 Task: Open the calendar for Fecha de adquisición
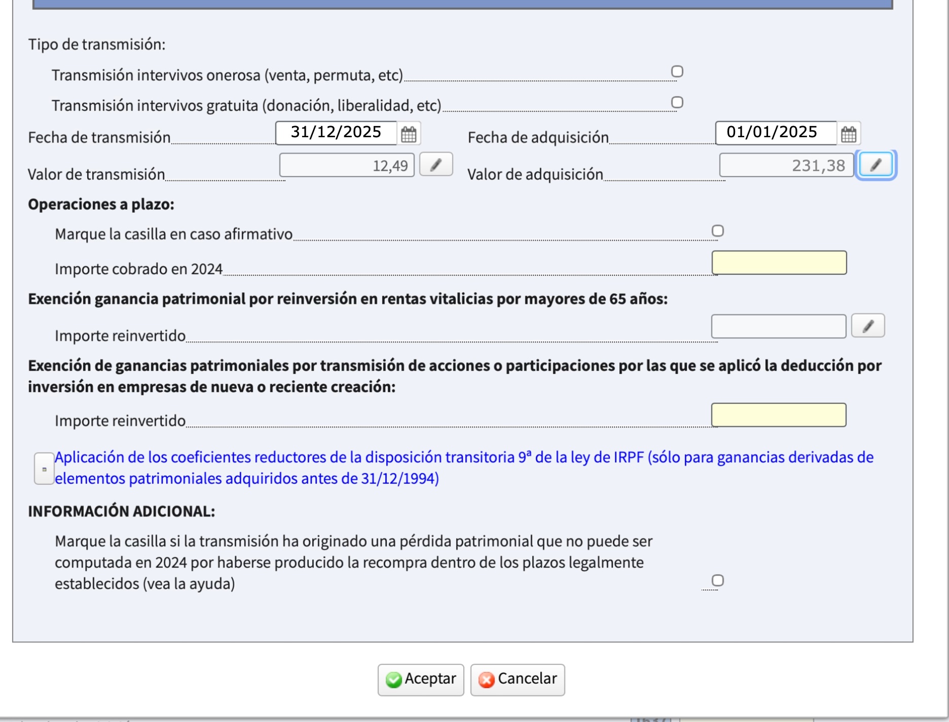[x=850, y=134]
